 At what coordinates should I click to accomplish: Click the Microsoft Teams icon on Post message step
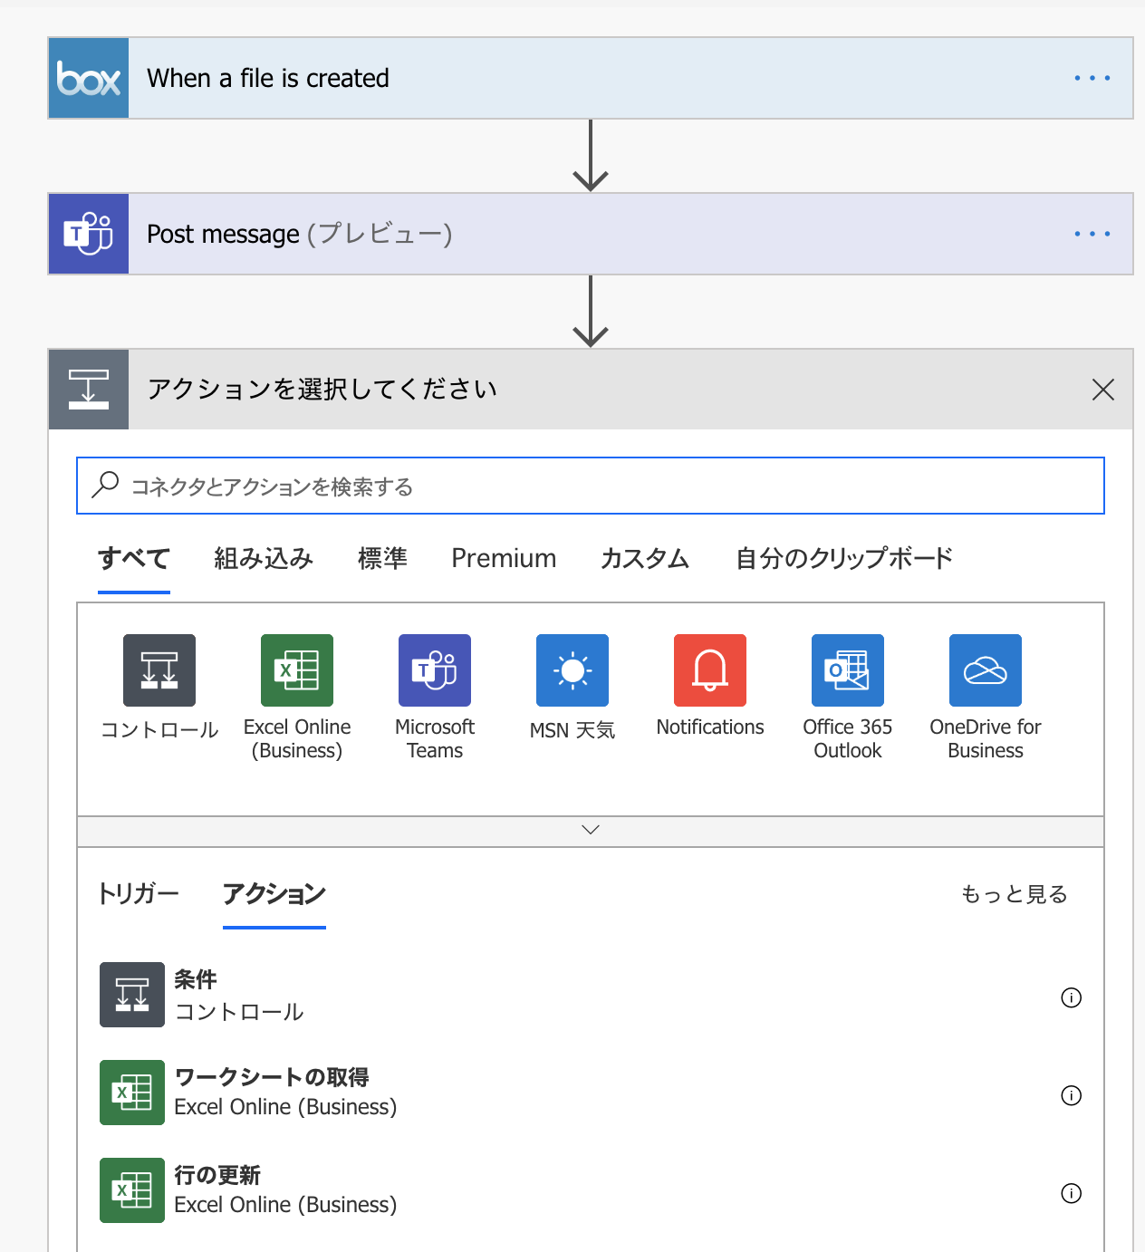[88, 233]
